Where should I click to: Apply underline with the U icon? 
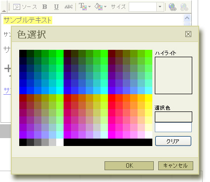pyautogui.click(x=56, y=7)
